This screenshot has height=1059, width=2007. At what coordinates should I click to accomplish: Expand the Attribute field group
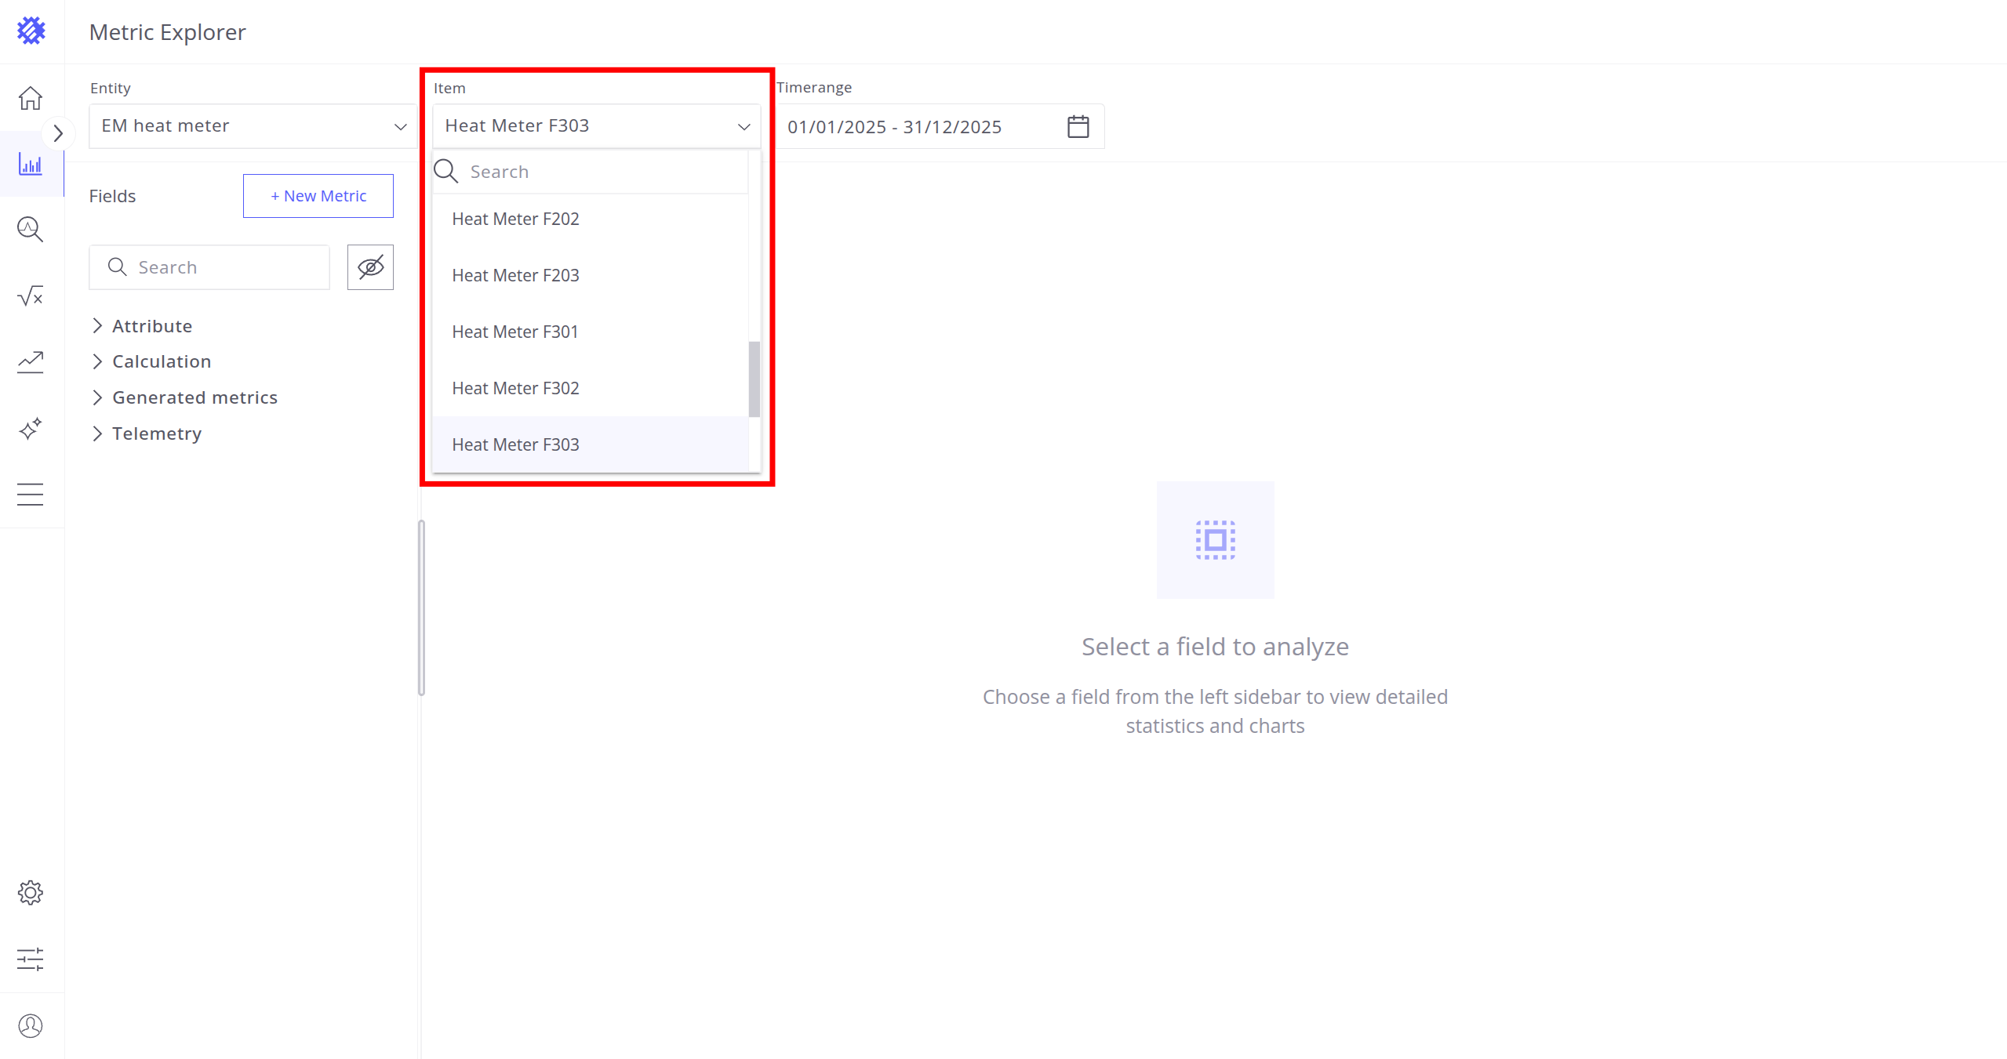(151, 326)
